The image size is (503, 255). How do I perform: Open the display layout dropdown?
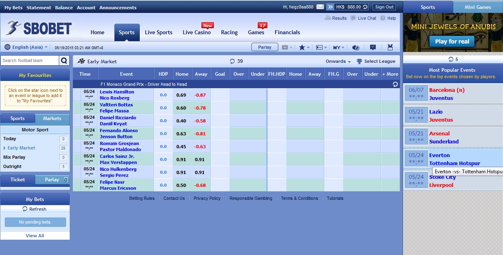point(321,47)
